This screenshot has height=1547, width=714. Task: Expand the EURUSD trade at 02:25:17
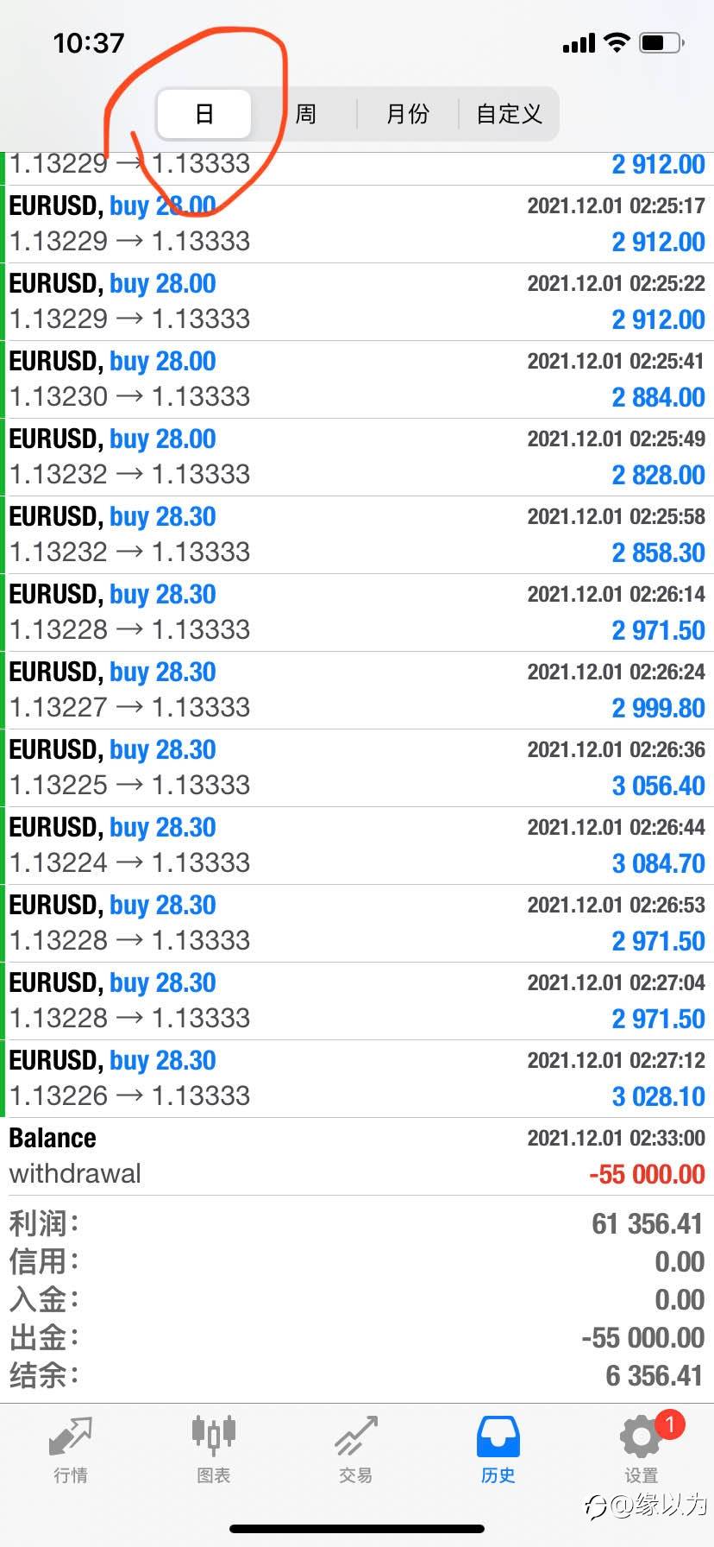tap(357, 224)
